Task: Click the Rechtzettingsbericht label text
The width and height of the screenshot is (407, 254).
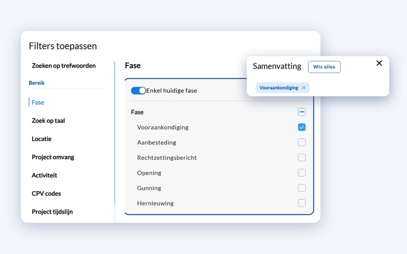Action: coord(167,157)
